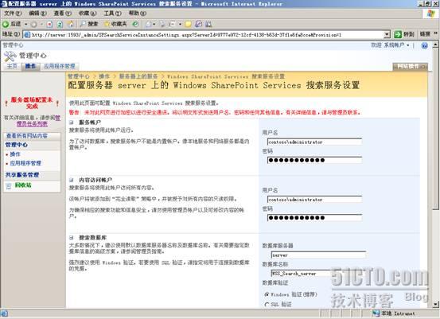440x319 pixels.
Task: Collapse the 搜索数据库 section
Action: coord(72,238)
